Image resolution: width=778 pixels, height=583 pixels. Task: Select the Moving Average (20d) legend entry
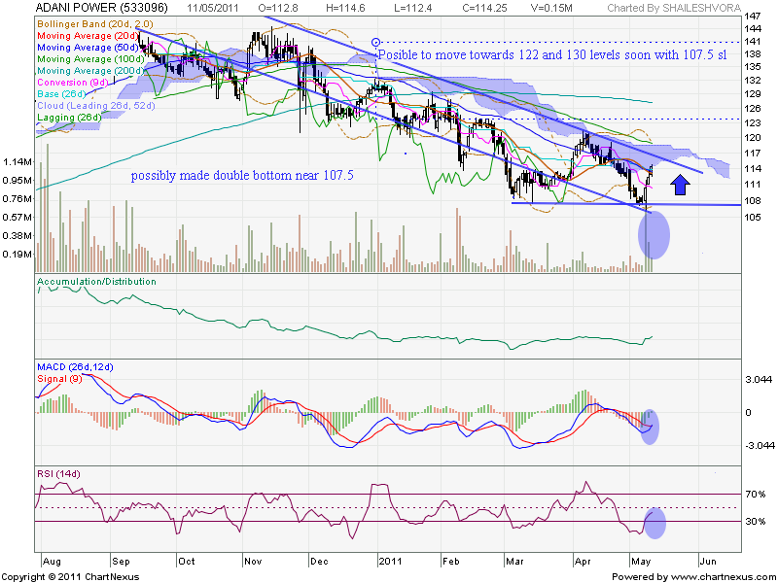click(88, 36)
